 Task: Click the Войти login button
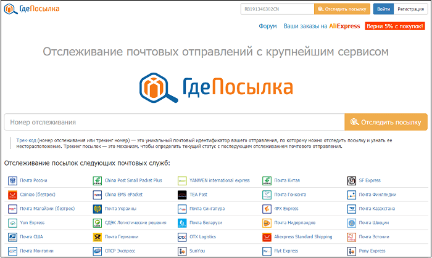[383, 9]
